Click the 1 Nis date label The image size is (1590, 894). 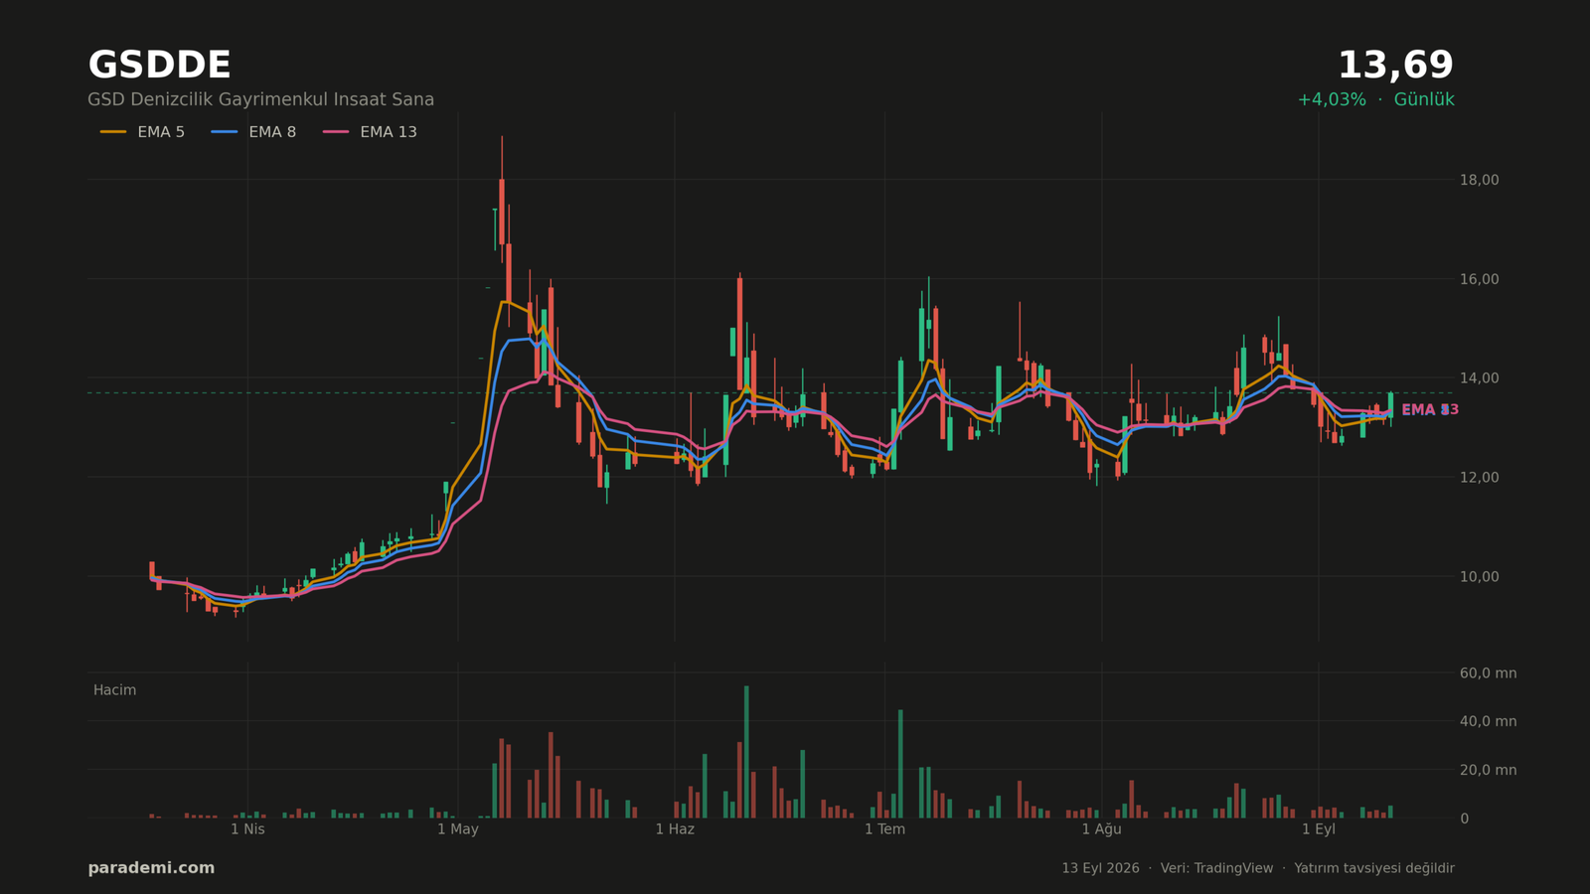point(247,829)
